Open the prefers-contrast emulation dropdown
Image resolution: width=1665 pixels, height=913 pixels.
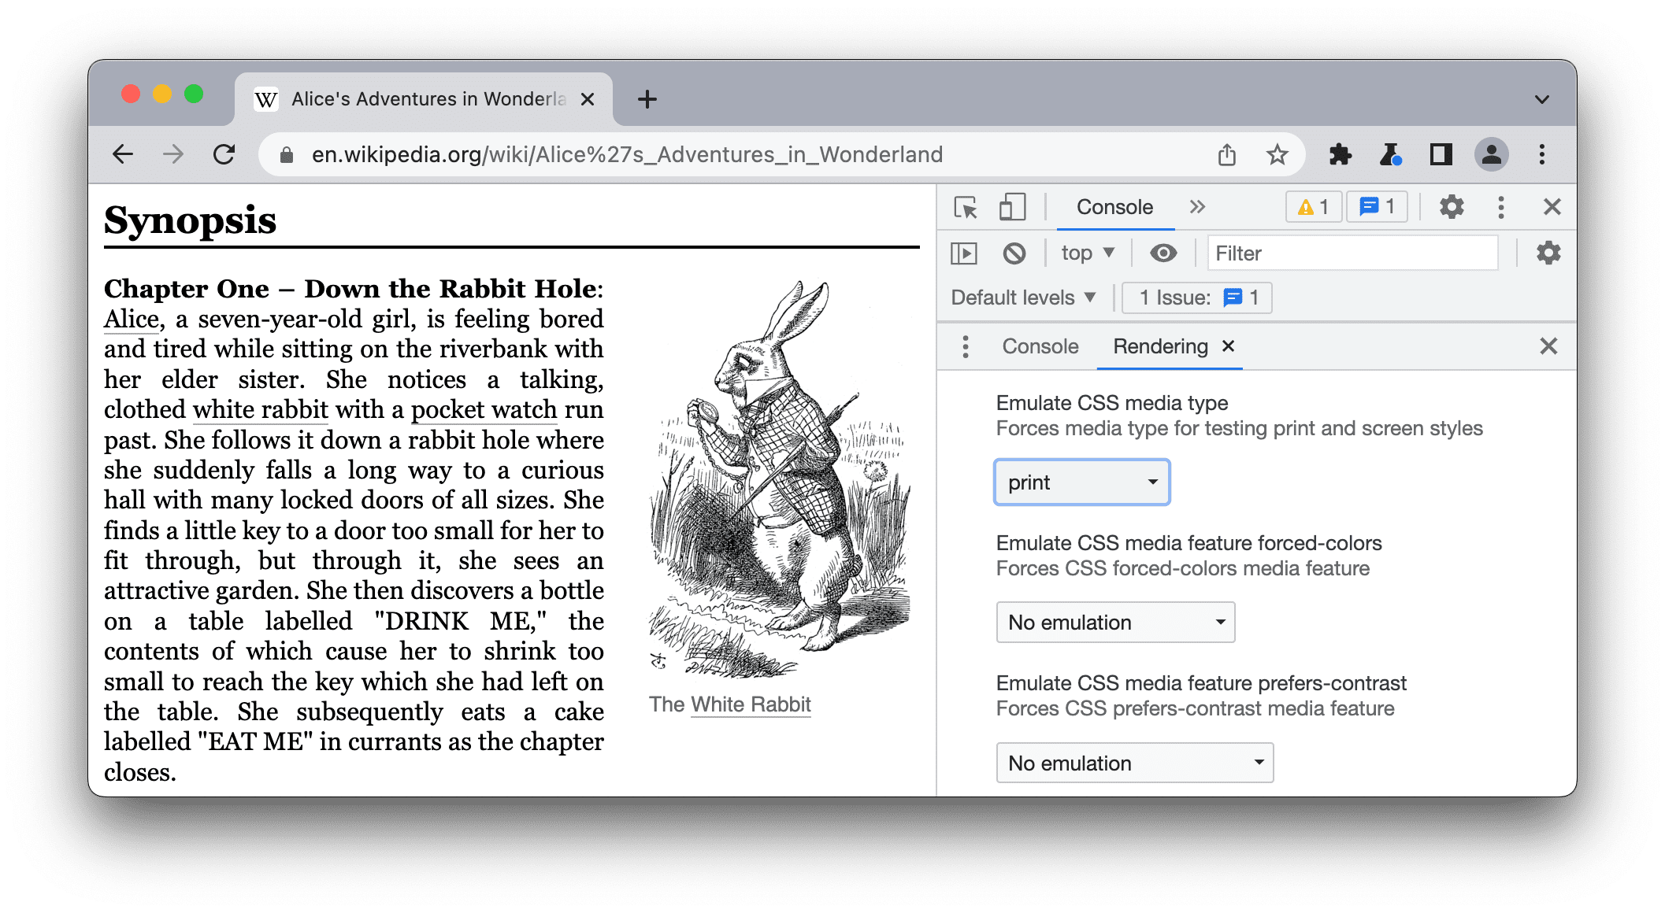(1133, 763)
